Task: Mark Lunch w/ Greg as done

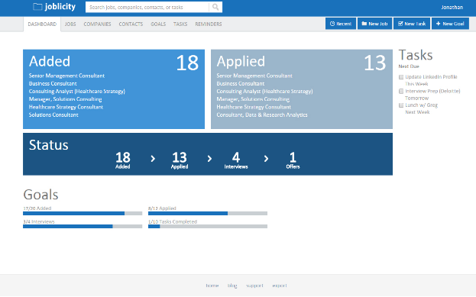Action: point(401,105)
